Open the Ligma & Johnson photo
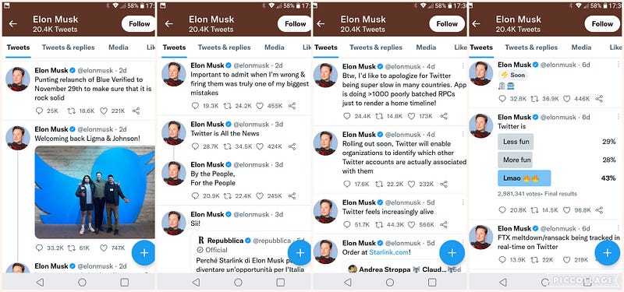The height and width of the screenshot is (292, 624). pyautogui.click(x=94, y=192)
